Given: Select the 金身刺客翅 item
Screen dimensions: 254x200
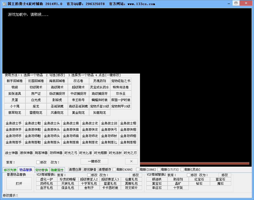Looking at the screenshot, I should point(128,142).
